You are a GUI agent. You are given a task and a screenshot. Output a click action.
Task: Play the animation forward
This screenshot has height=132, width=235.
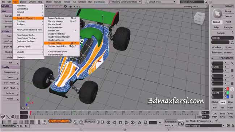pyautogui.click(x=127, y=123)
